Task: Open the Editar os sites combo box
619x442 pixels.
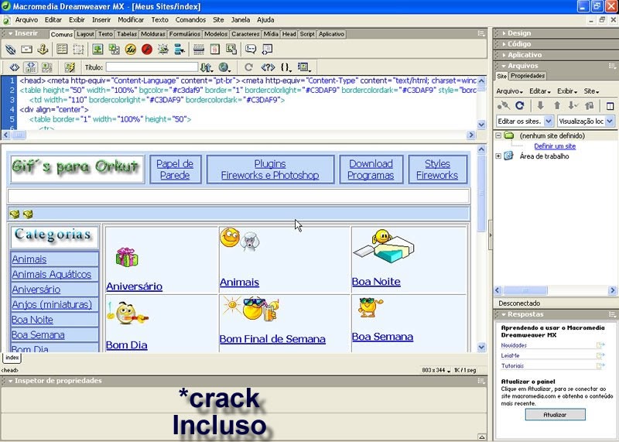Action: [x=525, y=122]
